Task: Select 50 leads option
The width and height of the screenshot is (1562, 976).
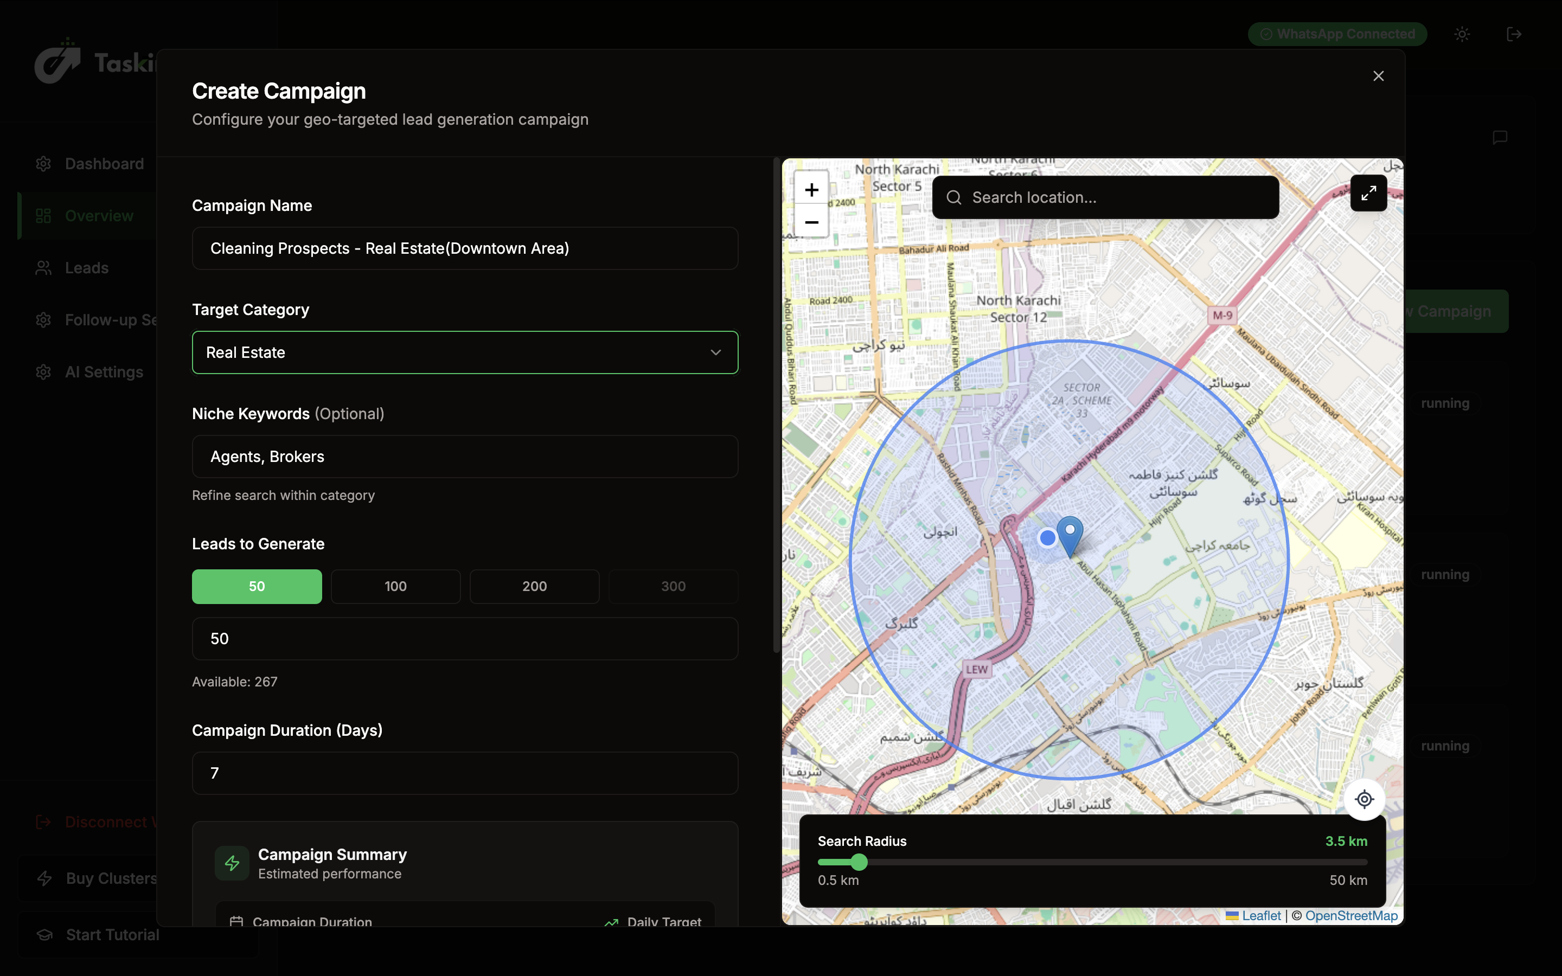Action: (x=257, y=586)
